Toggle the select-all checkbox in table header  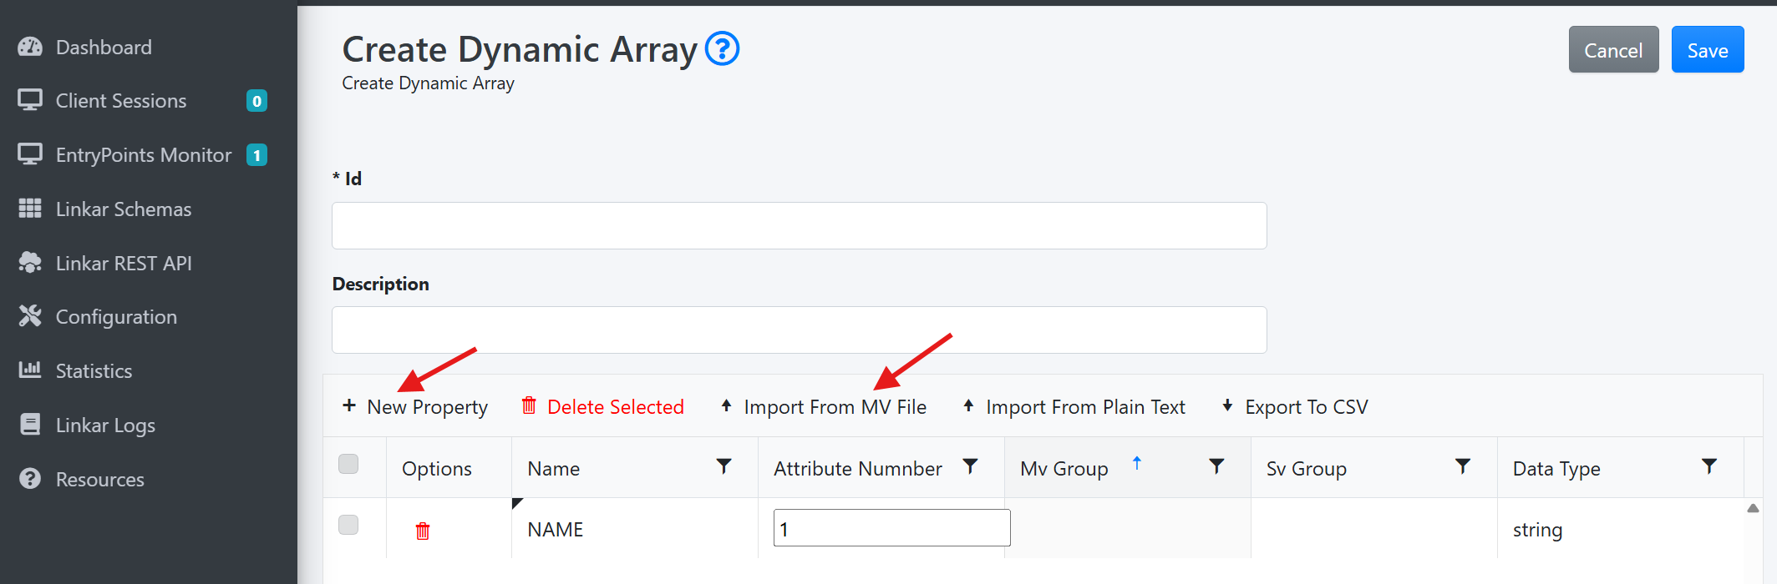[x=348, y=464]
